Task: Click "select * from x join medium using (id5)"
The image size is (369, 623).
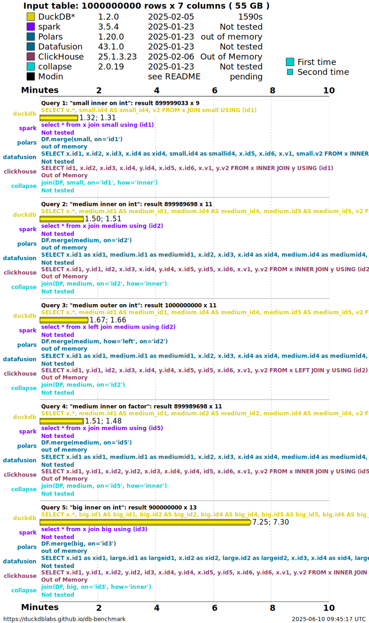Action: point(102,428)
